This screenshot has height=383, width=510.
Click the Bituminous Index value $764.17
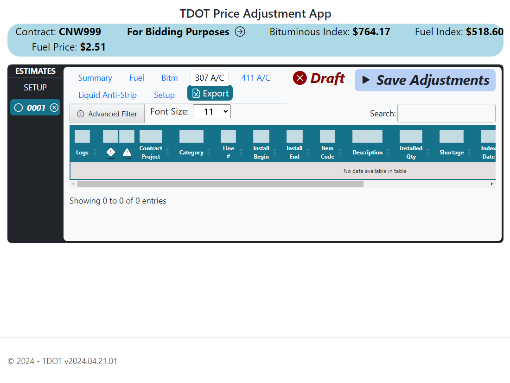(x=371, y=32)
